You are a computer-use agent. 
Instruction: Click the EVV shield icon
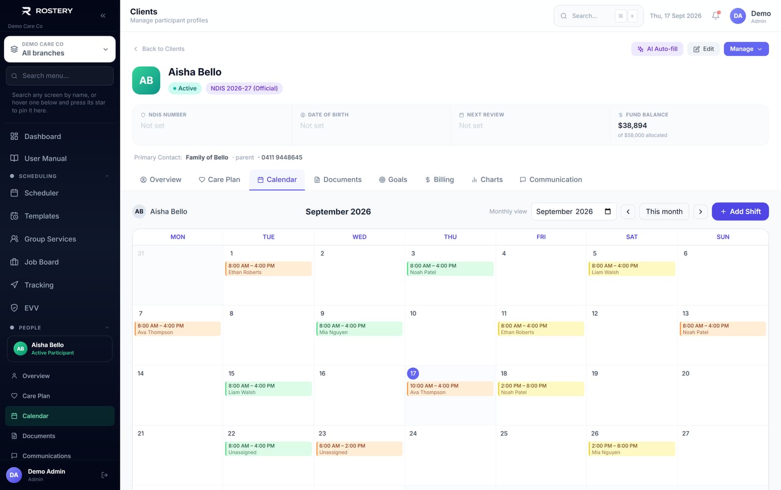[14, 308]
